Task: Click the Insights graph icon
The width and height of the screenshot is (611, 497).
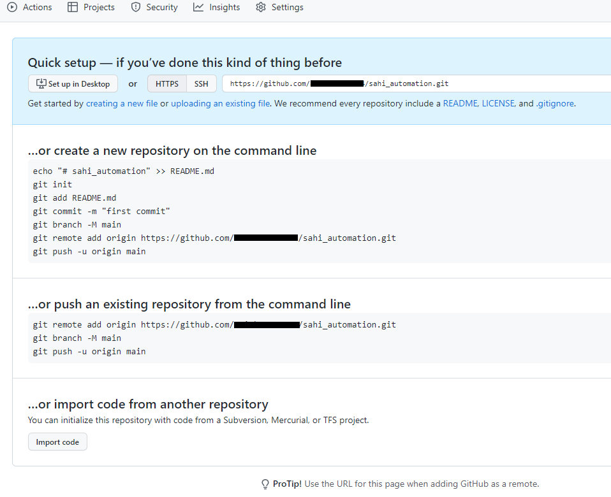Action: [x=198, y=8]
